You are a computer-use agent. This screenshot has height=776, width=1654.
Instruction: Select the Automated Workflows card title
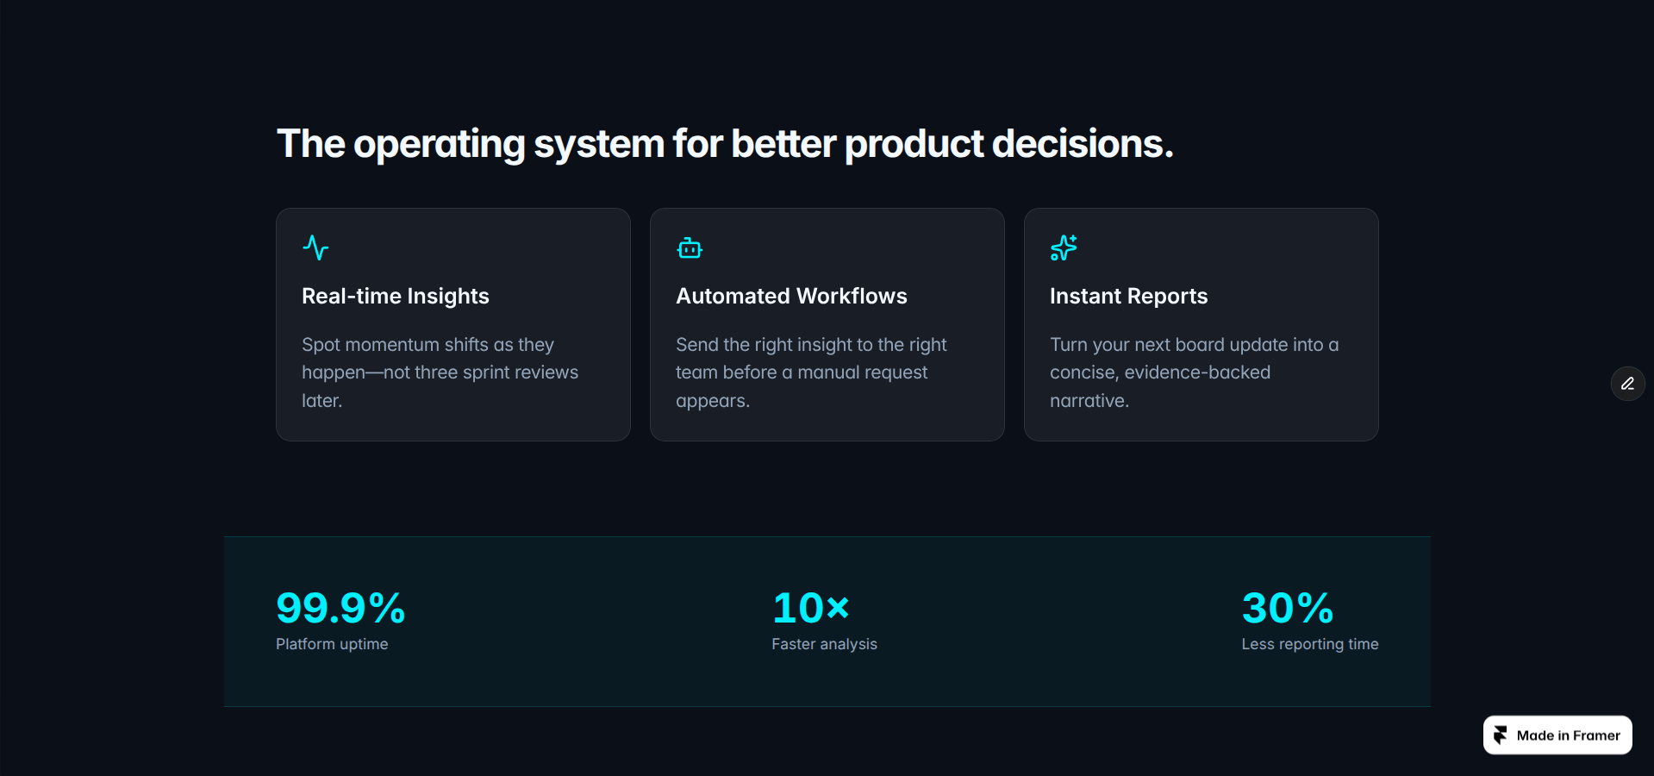[x=791, y=296]
